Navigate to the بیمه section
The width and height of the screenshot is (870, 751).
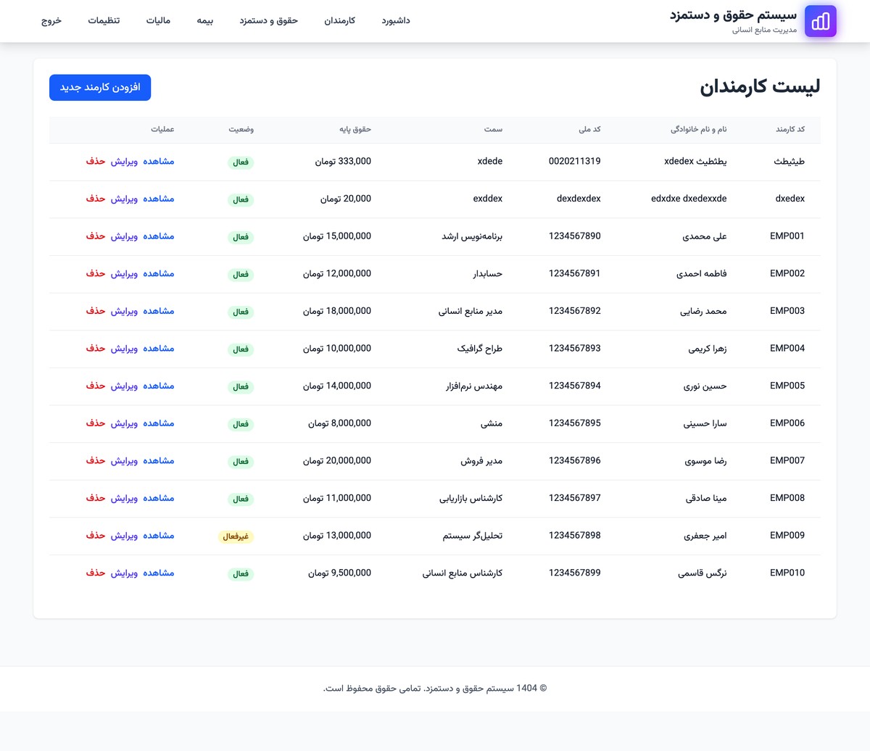click(x=204, y=20)
